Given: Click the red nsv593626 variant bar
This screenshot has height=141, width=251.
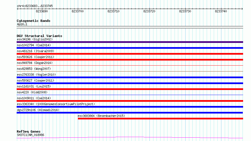Looking at the screenshot, I should click(x=130, y=60).
